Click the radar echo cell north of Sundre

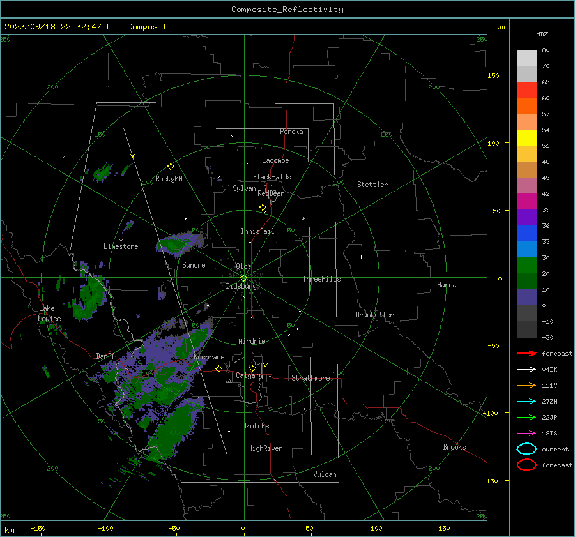tap(180, 243)
